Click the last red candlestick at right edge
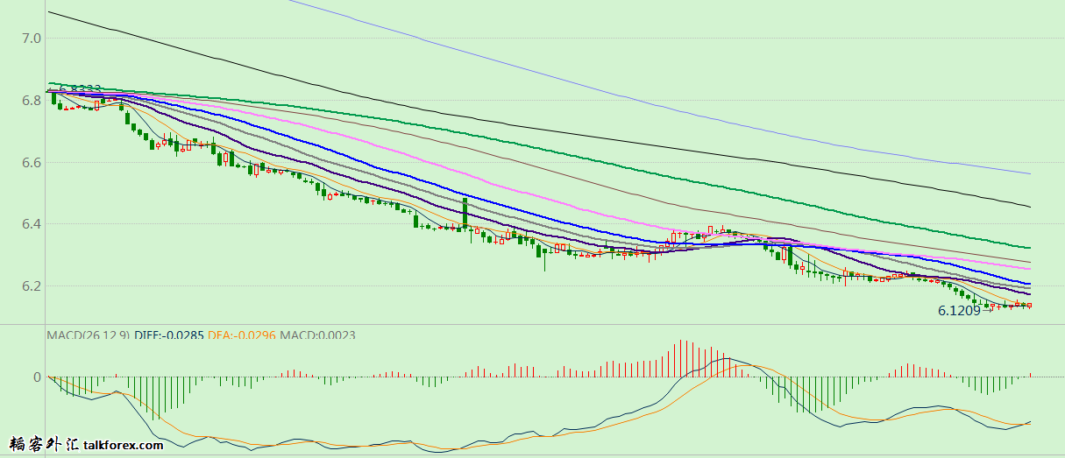This screenshot has height=458, width=1065. [1029, 306]
